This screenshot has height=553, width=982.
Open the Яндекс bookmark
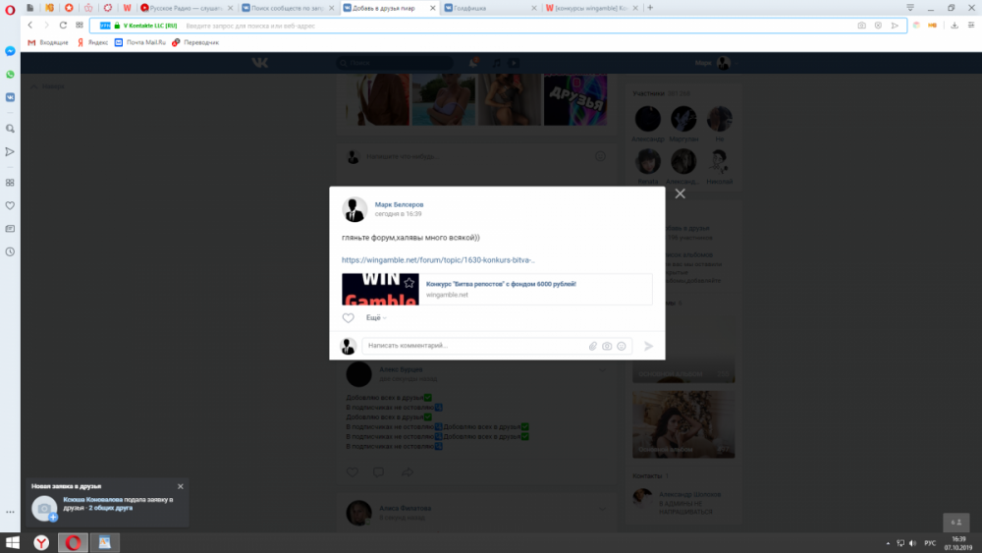[92, 42]
